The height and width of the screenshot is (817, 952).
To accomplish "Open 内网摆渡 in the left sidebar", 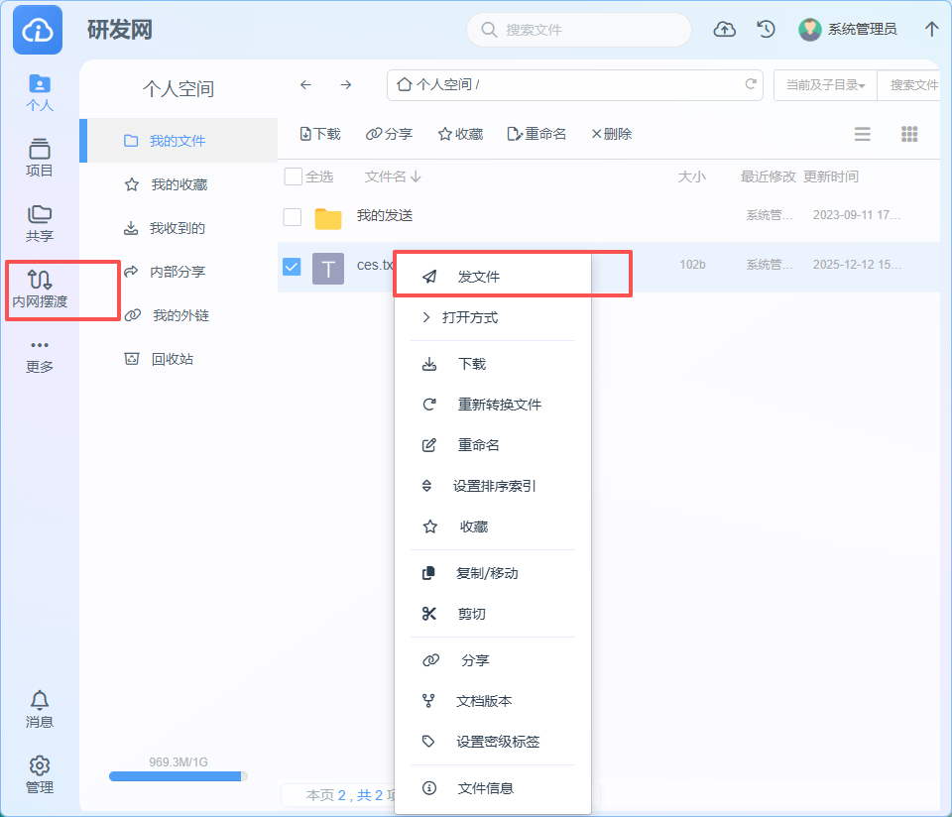I will pyautogui.click(x=40, y=290).
